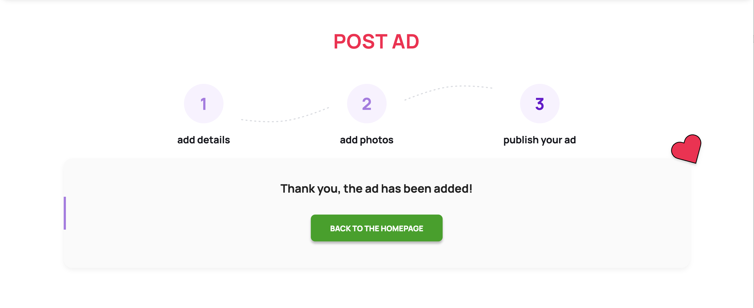Viewport: 754px width, 308px height.
Task: Click the step 3 circle icon
Action: point(540,104)
